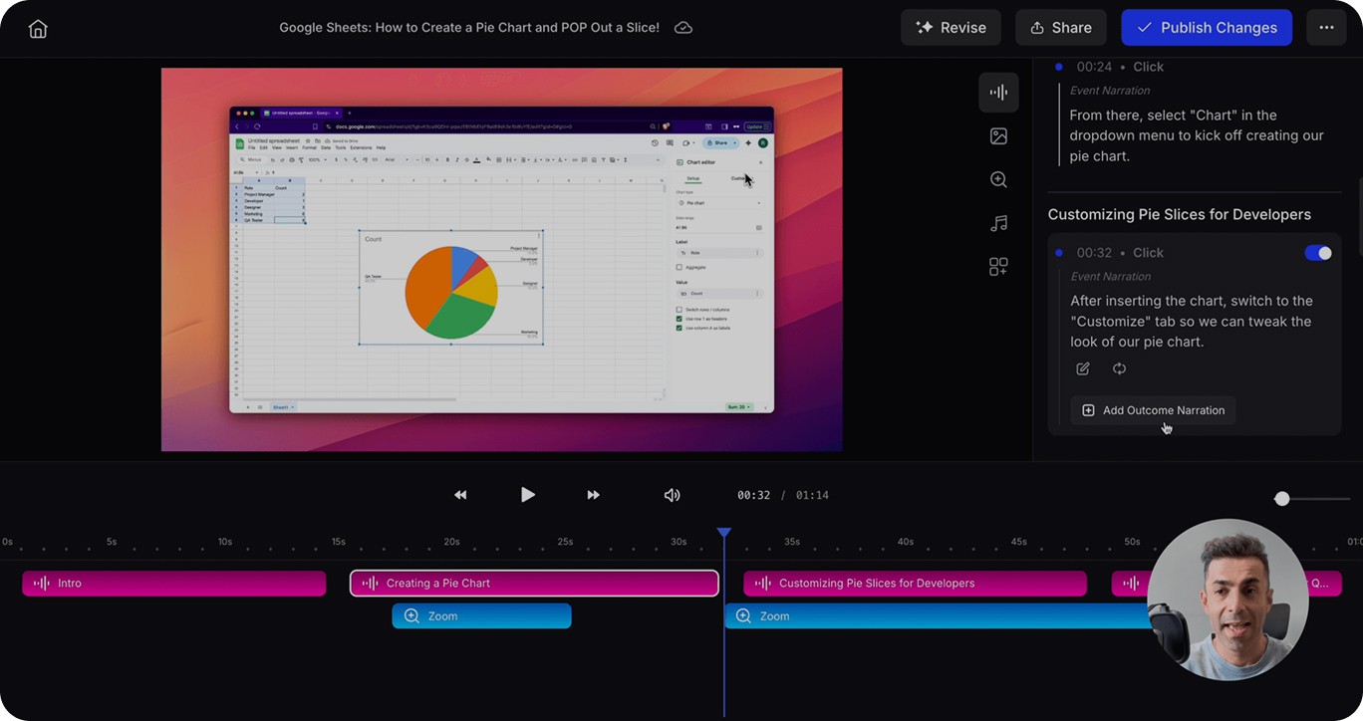Click the Share button
Viewport: 1363px width, 721px height.
[x=1061, y=28]
